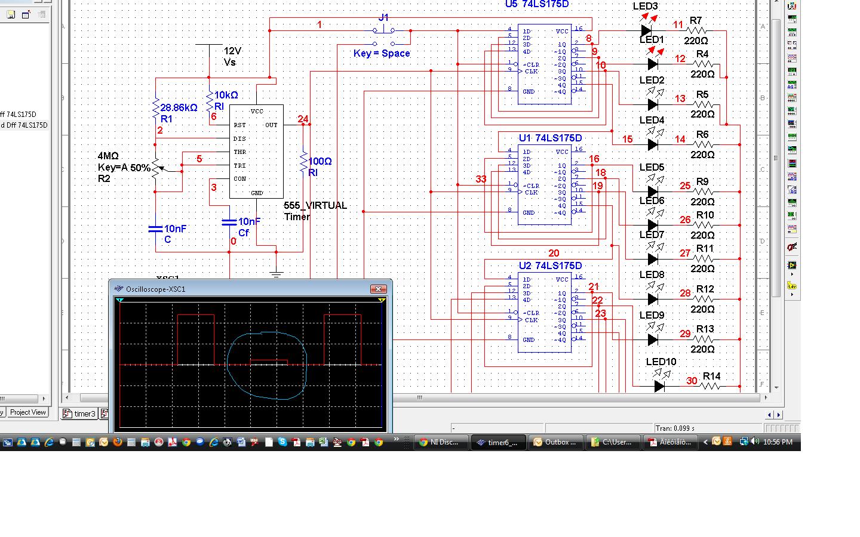Click the first icon in the Design Toolbox header
Viewport: 860px width, 537px height.
(11, 15)
